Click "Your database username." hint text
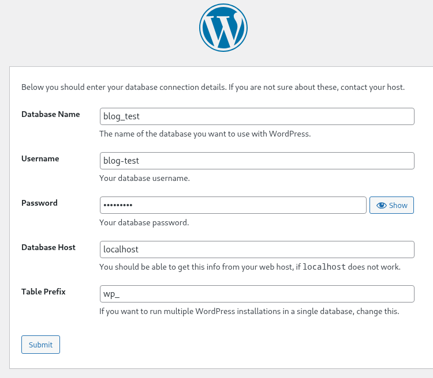 click(144, 178)
